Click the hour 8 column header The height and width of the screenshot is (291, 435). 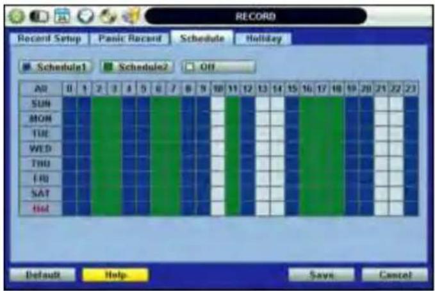[x=188, y=89]
